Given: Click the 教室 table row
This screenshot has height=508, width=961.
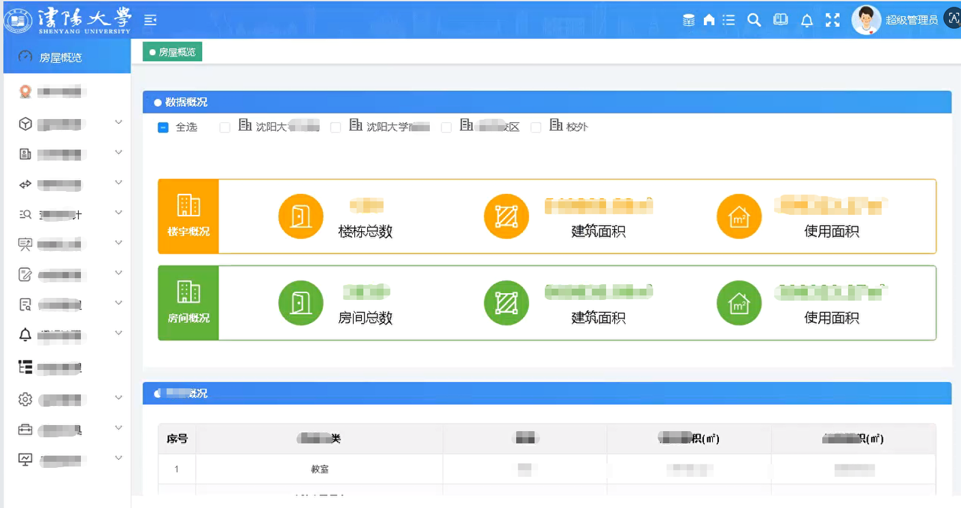Looking at the screenshot, I should 319,469.
